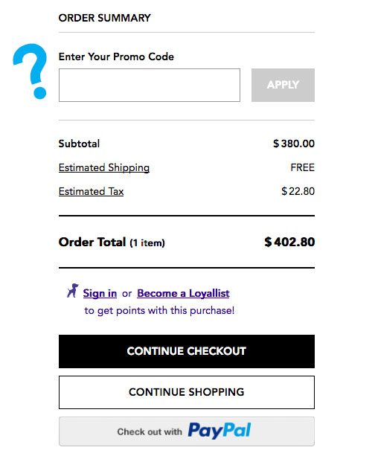Select the Subtotal label
Viewport: 375px width, 456px height.
click(79, 144)
